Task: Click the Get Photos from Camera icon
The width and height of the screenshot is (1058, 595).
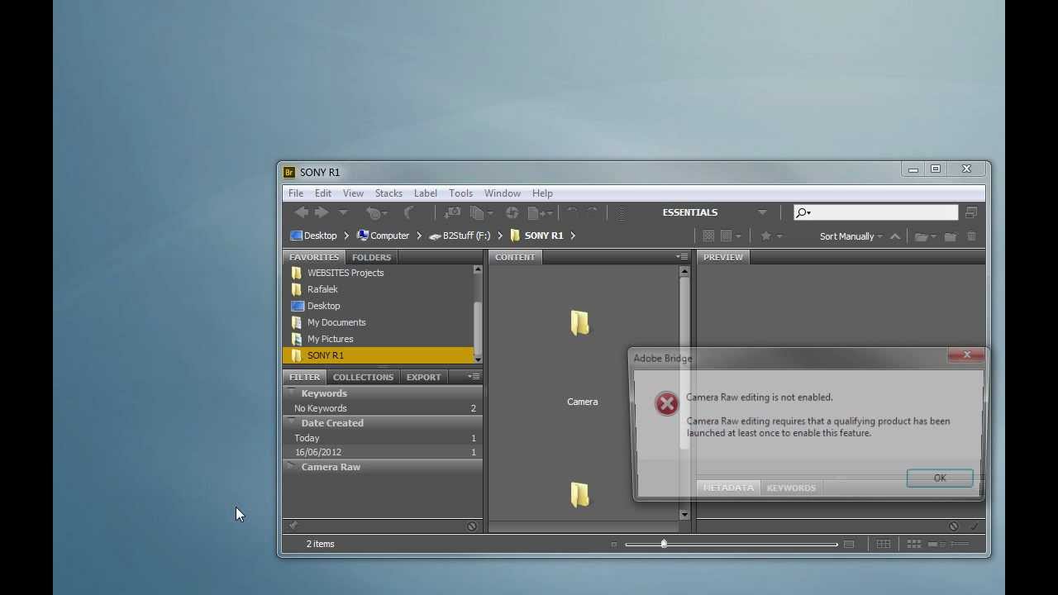Action: point(452,213)
